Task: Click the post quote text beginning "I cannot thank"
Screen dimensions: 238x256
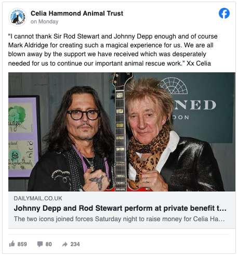Action: point(113,50)
